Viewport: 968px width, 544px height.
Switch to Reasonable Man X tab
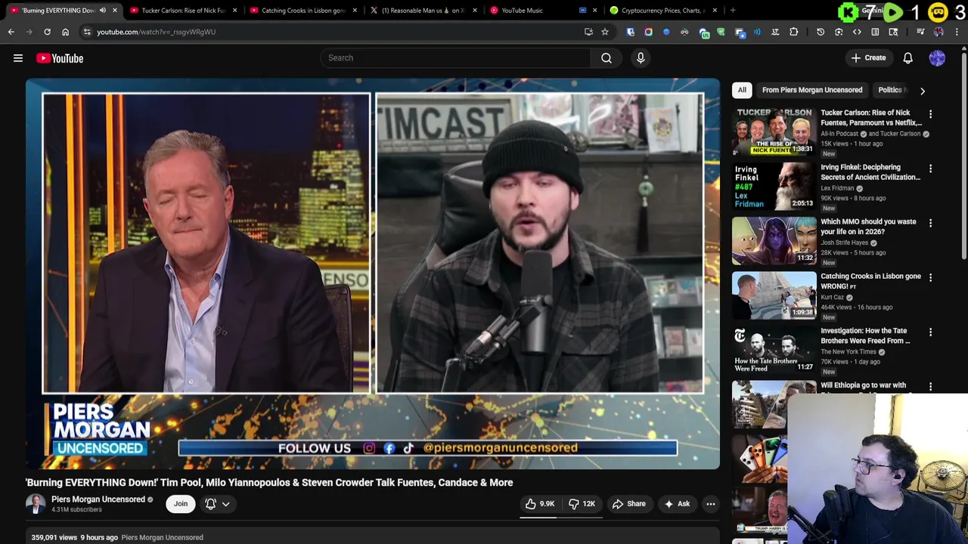(423, 11)
